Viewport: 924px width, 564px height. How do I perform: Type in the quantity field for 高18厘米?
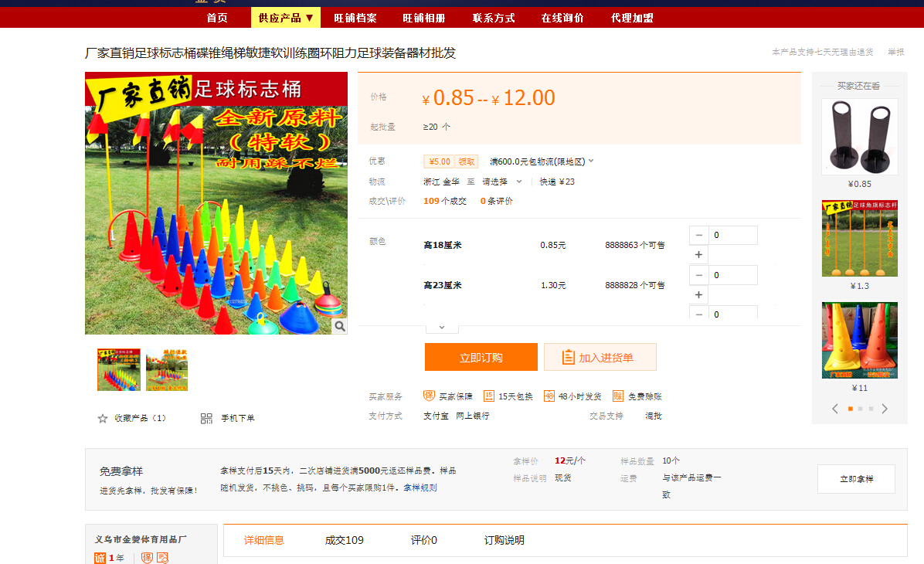pyautogui.click(x=732, y=235)
